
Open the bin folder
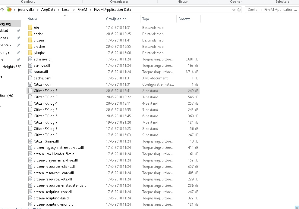(36, 27)
